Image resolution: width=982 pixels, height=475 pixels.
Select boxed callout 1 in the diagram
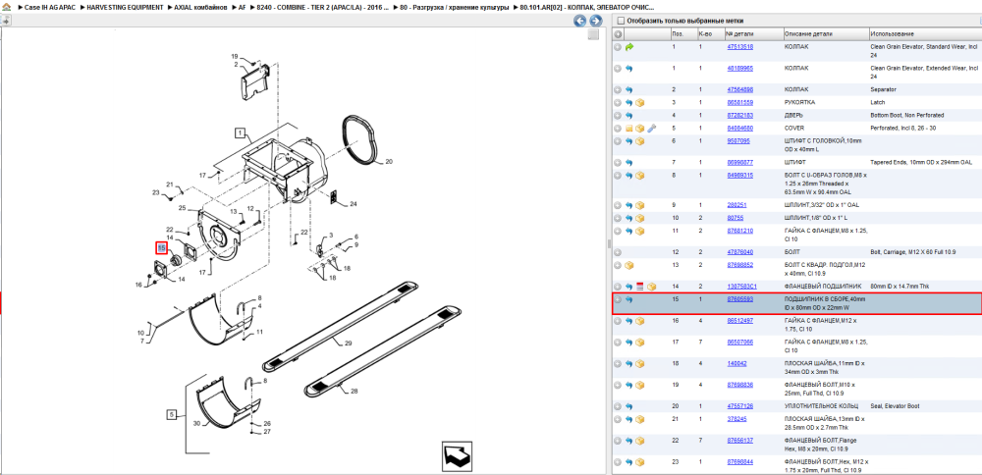(240, 132)
